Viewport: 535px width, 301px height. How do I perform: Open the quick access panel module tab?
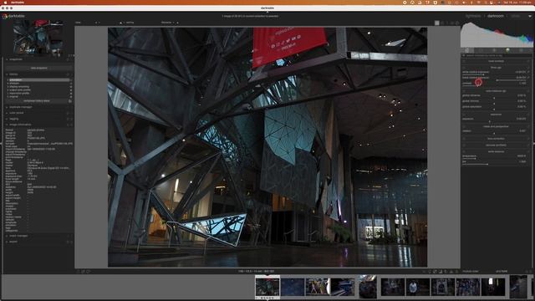[x=467, y=50]
